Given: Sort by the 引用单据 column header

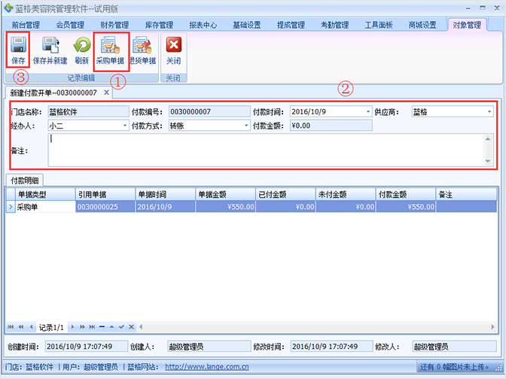Looking at the screenshot, I should click(105, 194).
